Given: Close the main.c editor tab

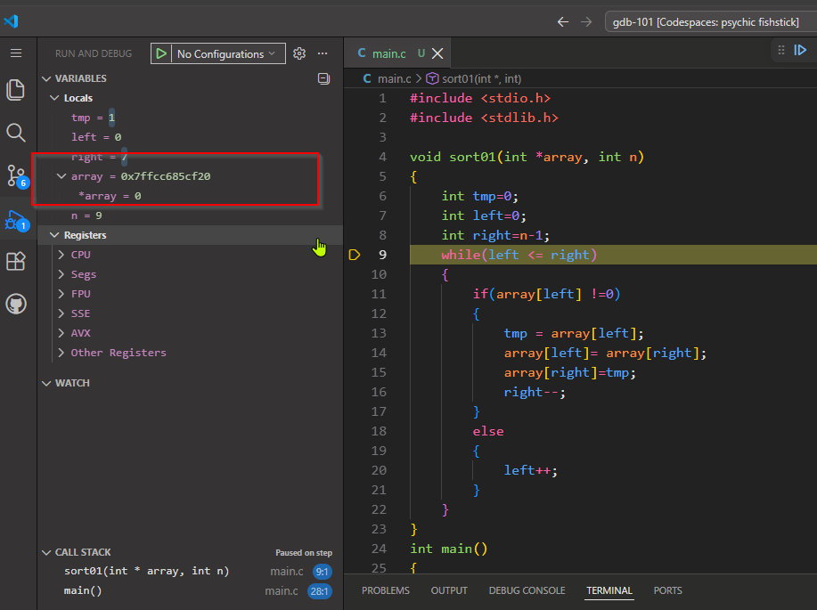Looking at the screenshot, I should click(x=437, y=53).
